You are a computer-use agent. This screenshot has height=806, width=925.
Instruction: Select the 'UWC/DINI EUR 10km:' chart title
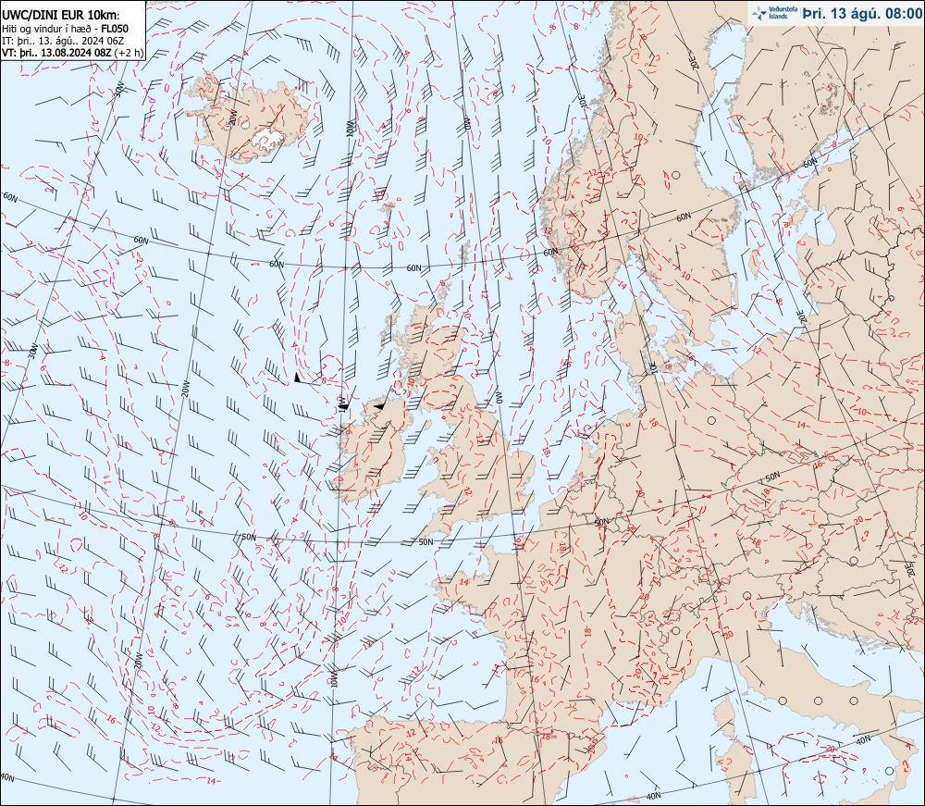click(x=61, y=16)
